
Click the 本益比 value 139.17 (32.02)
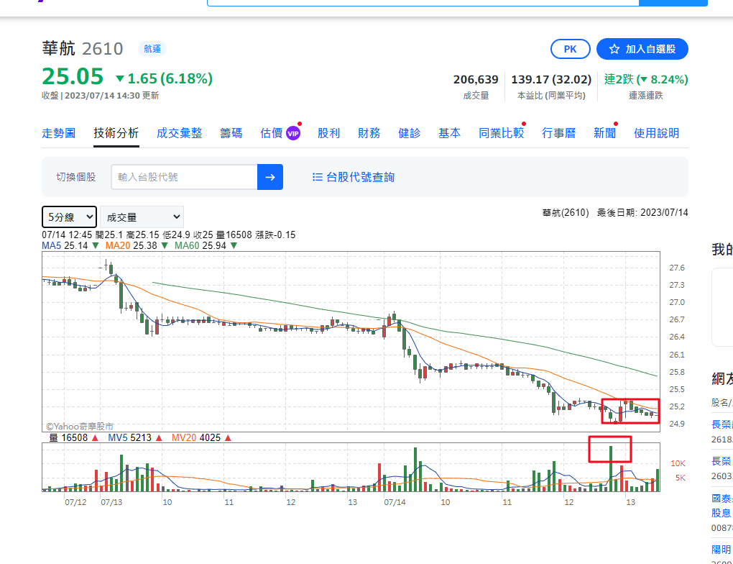point(551,80)
